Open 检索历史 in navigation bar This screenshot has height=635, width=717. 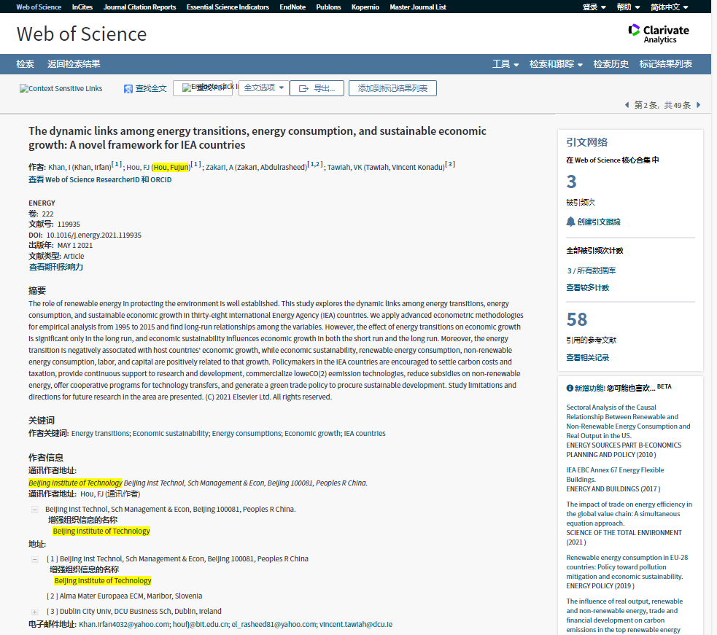[x=611, y=64]
